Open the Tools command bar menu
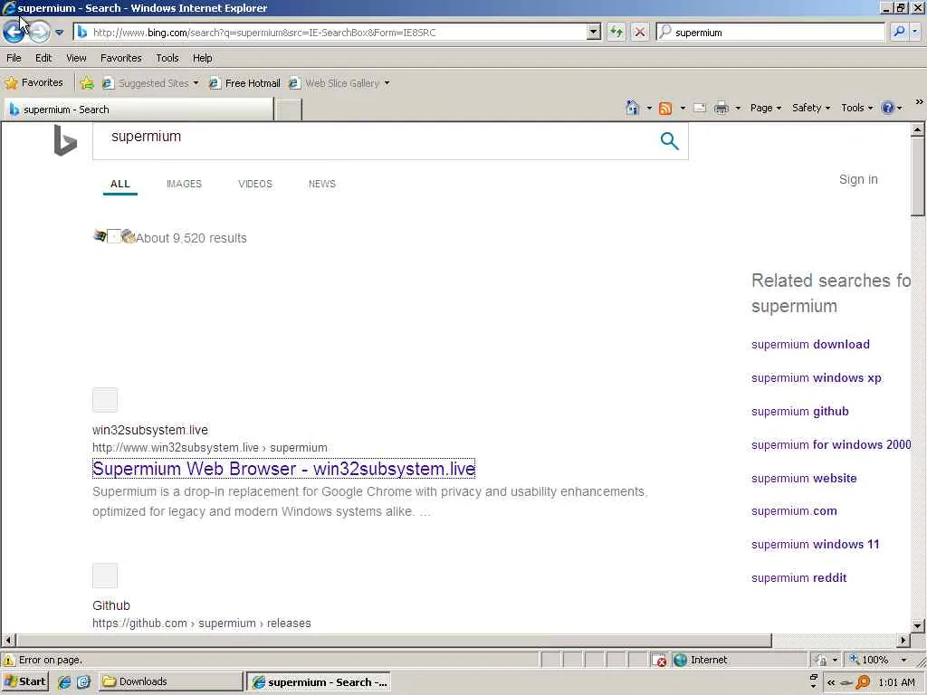Viewport: 927px width, 695px height. coord(856,108)
